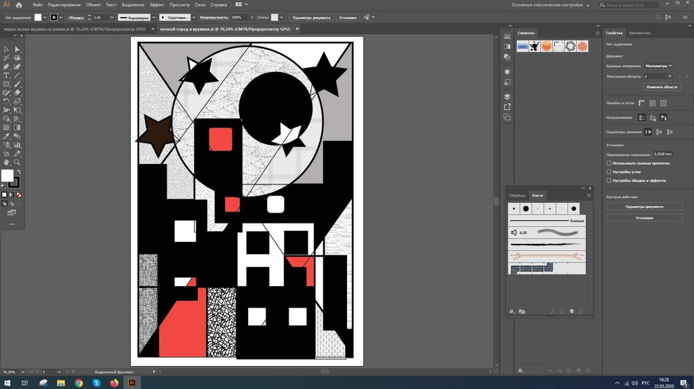Screen dimensions: 694x389
Task: Click the 'Изменить области' button
Action: pos(661,87)
